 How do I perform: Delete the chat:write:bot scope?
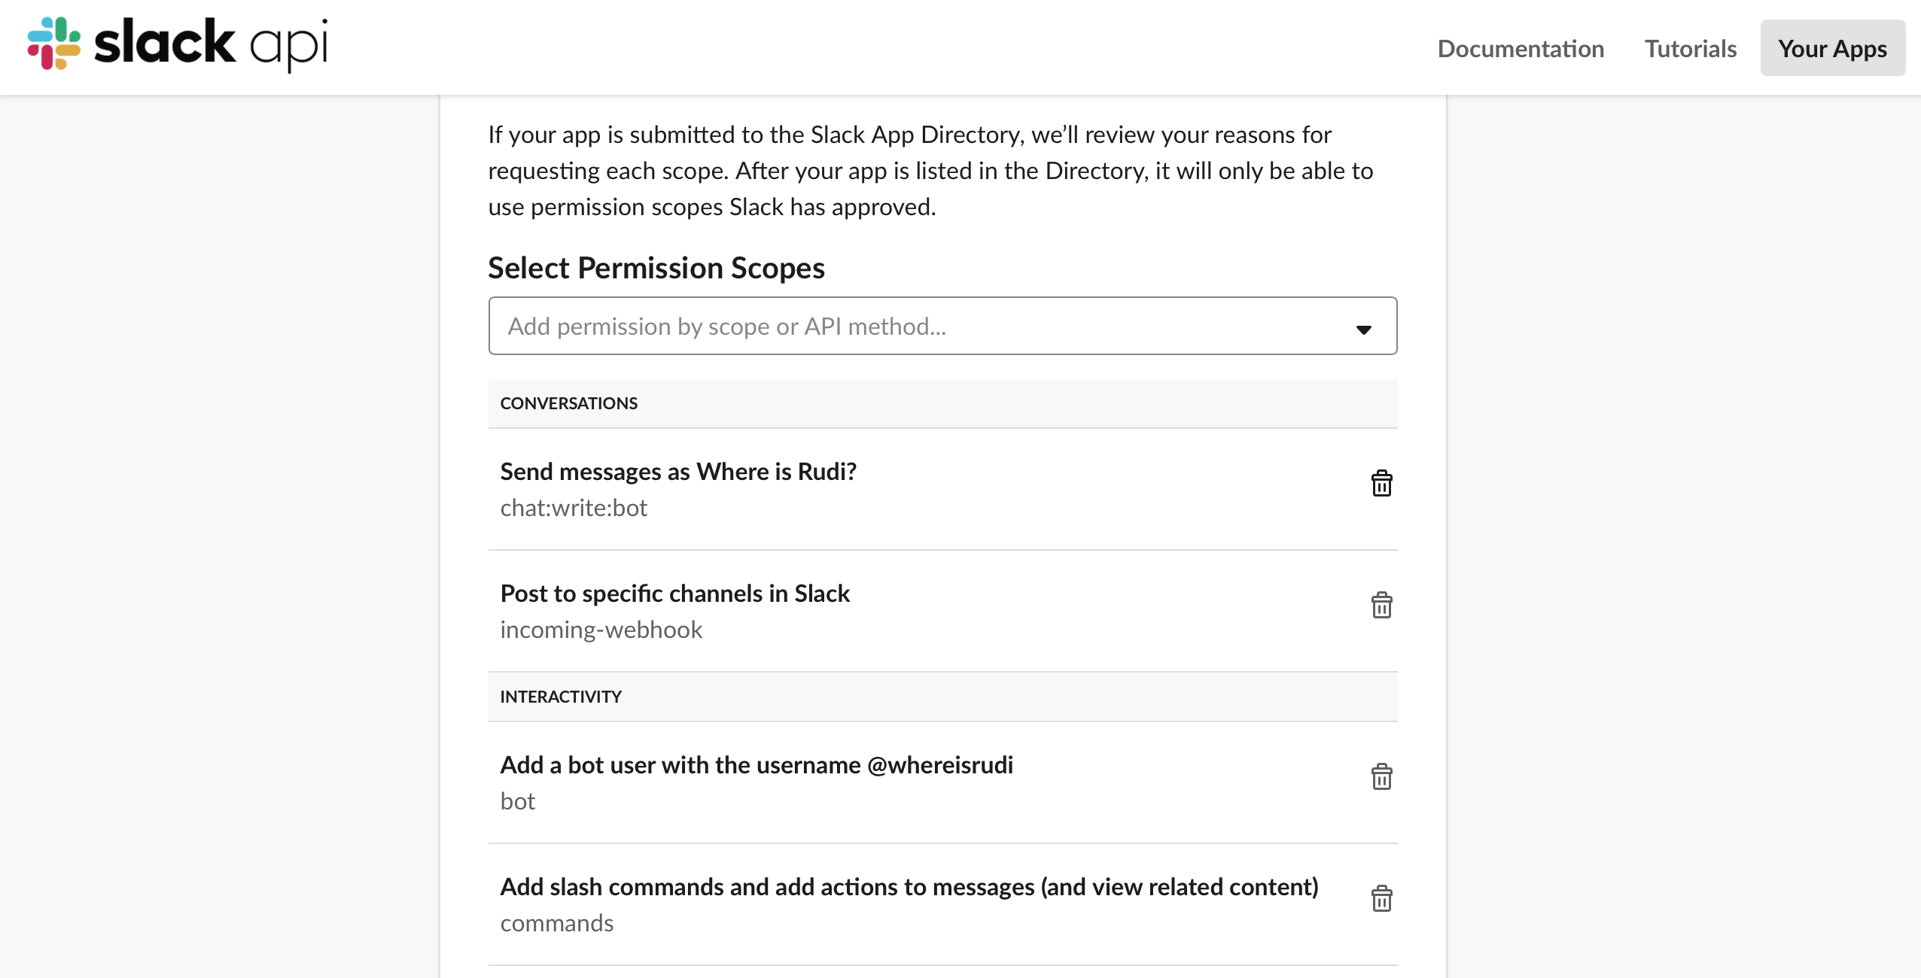tap(1381, 483)
